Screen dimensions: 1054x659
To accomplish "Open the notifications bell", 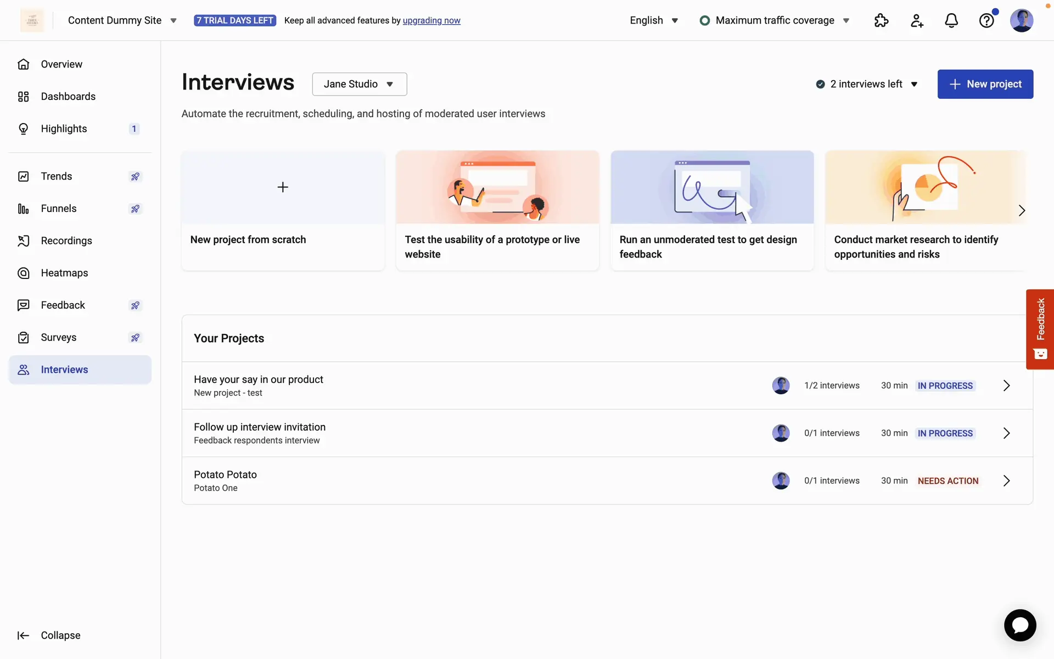I will tap(951, 20).
